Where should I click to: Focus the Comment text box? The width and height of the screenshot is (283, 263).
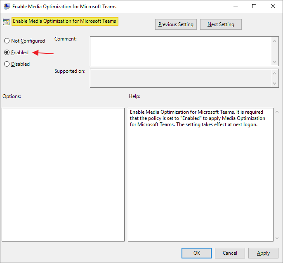181,51
